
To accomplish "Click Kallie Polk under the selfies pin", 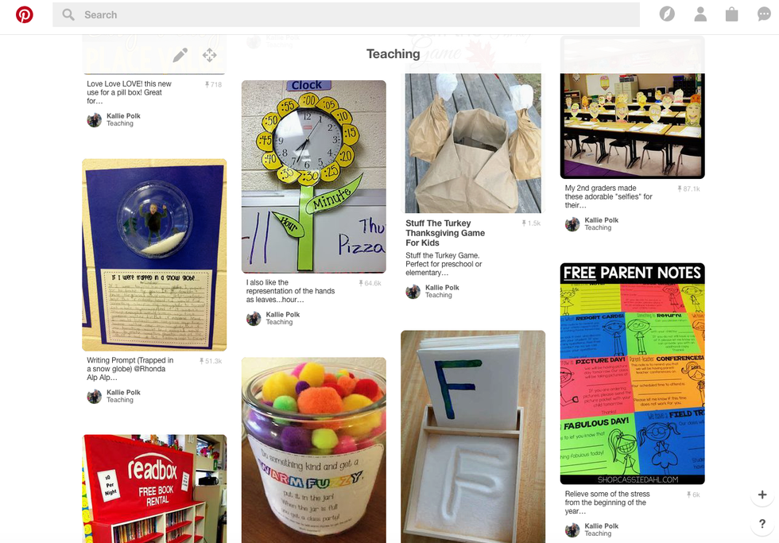I will [x=601, y=220].
